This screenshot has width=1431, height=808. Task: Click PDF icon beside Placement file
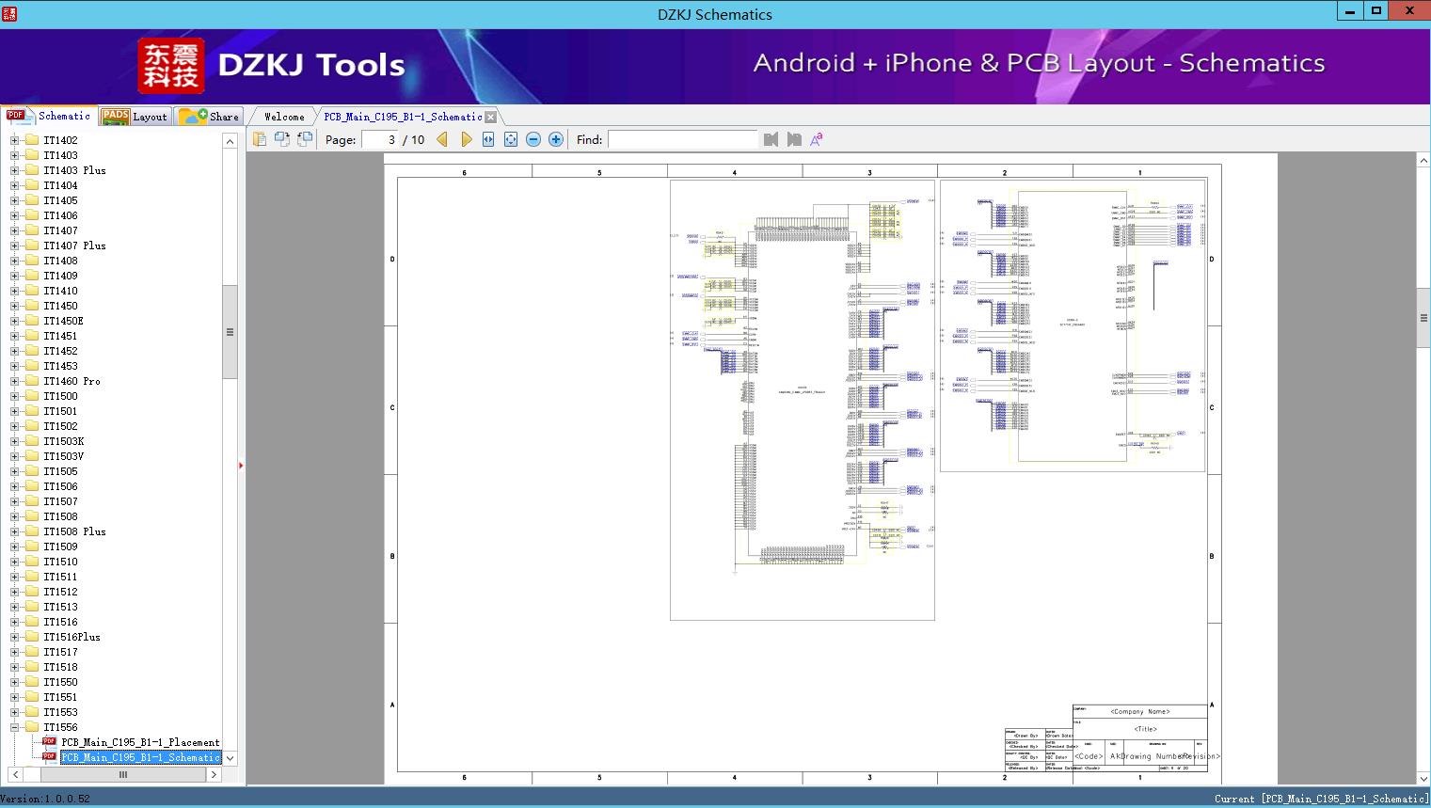coord(49,742)
